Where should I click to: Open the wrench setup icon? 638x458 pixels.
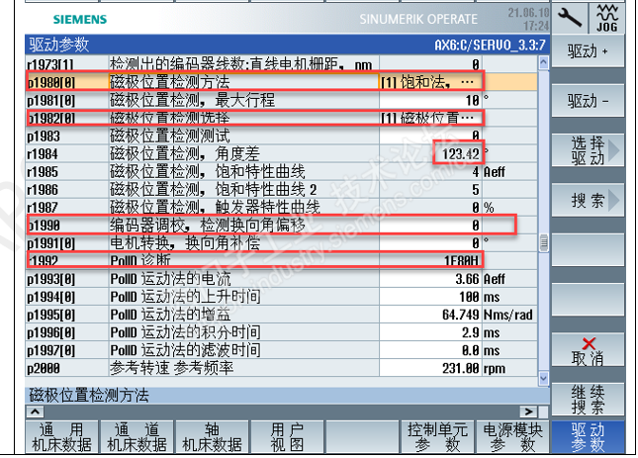(x=570, y=18)
